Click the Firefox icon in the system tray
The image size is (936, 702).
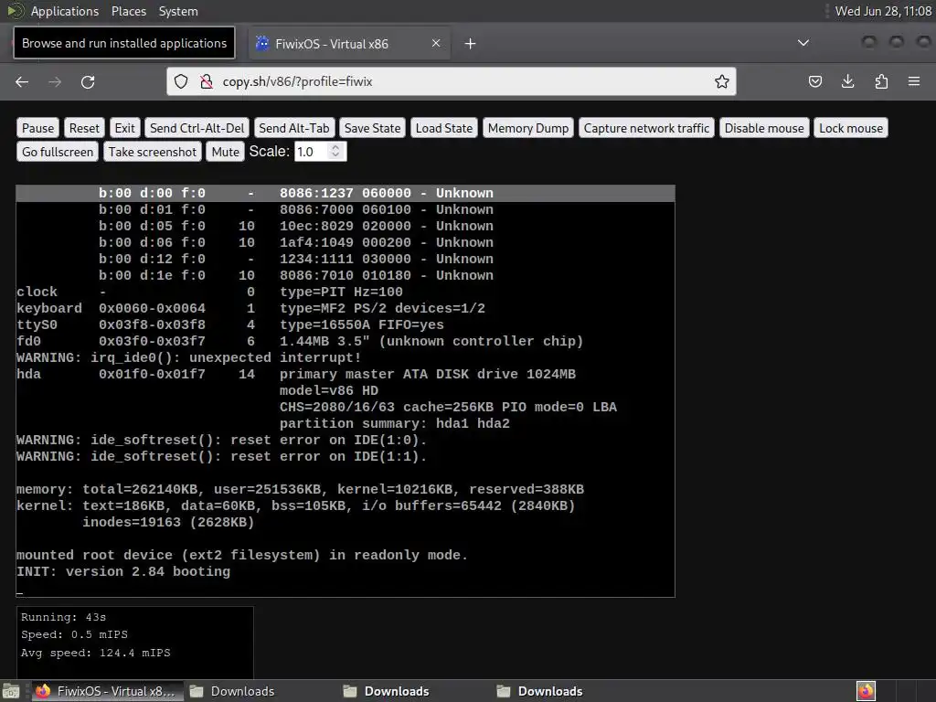pos(867,691)
